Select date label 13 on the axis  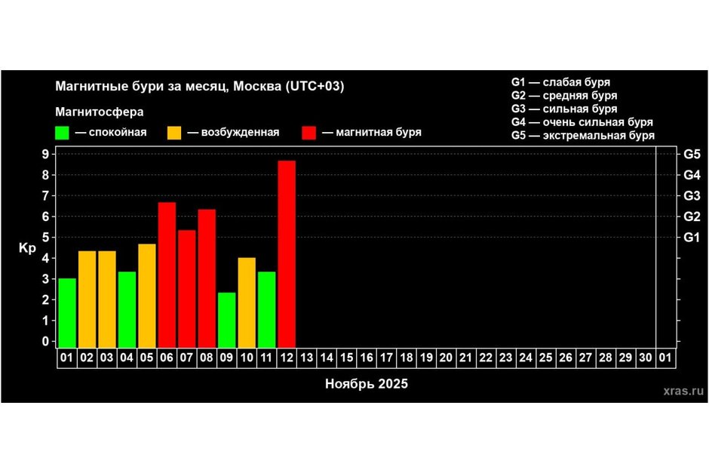(x=306, y=358)
